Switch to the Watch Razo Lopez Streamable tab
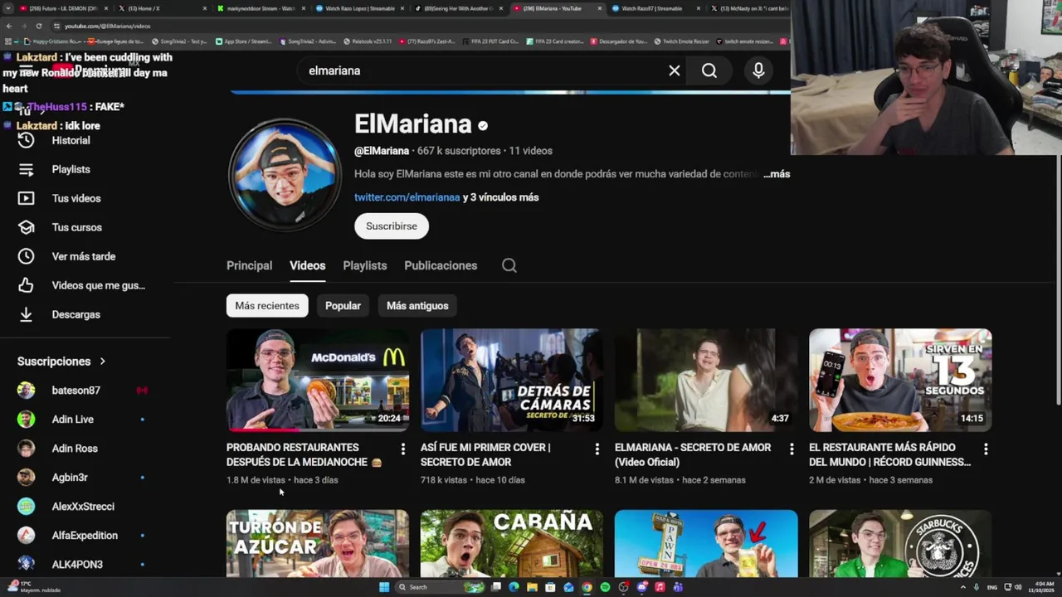Image resolution: width=1062 pixels, height=597 pixels. click(x=361, y=8)
